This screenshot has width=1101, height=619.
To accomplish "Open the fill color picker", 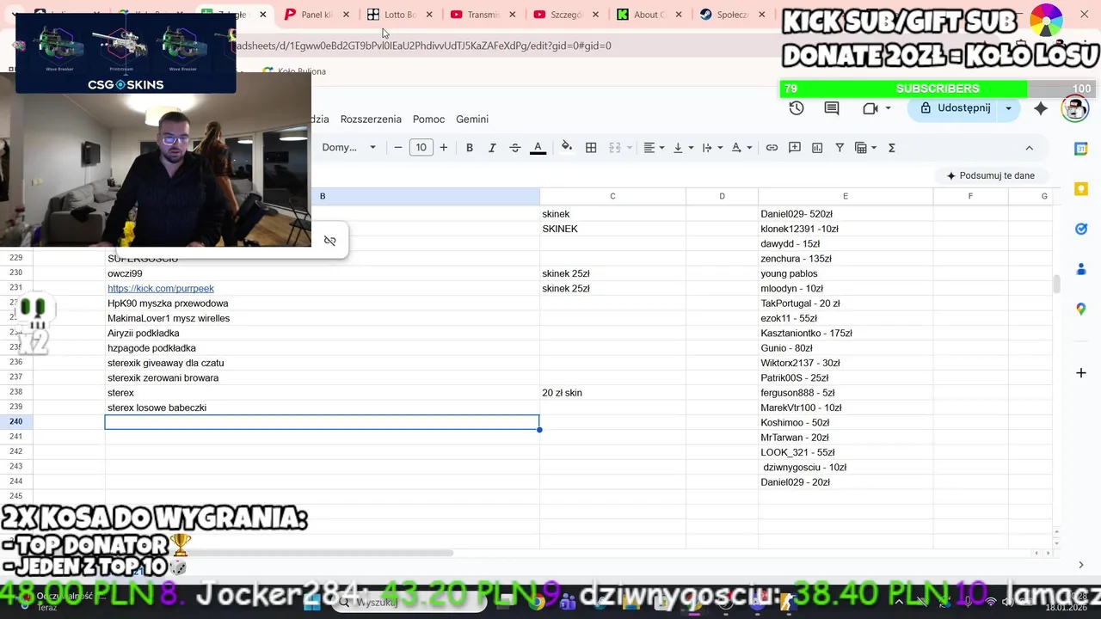I will (x=566, y=148).
